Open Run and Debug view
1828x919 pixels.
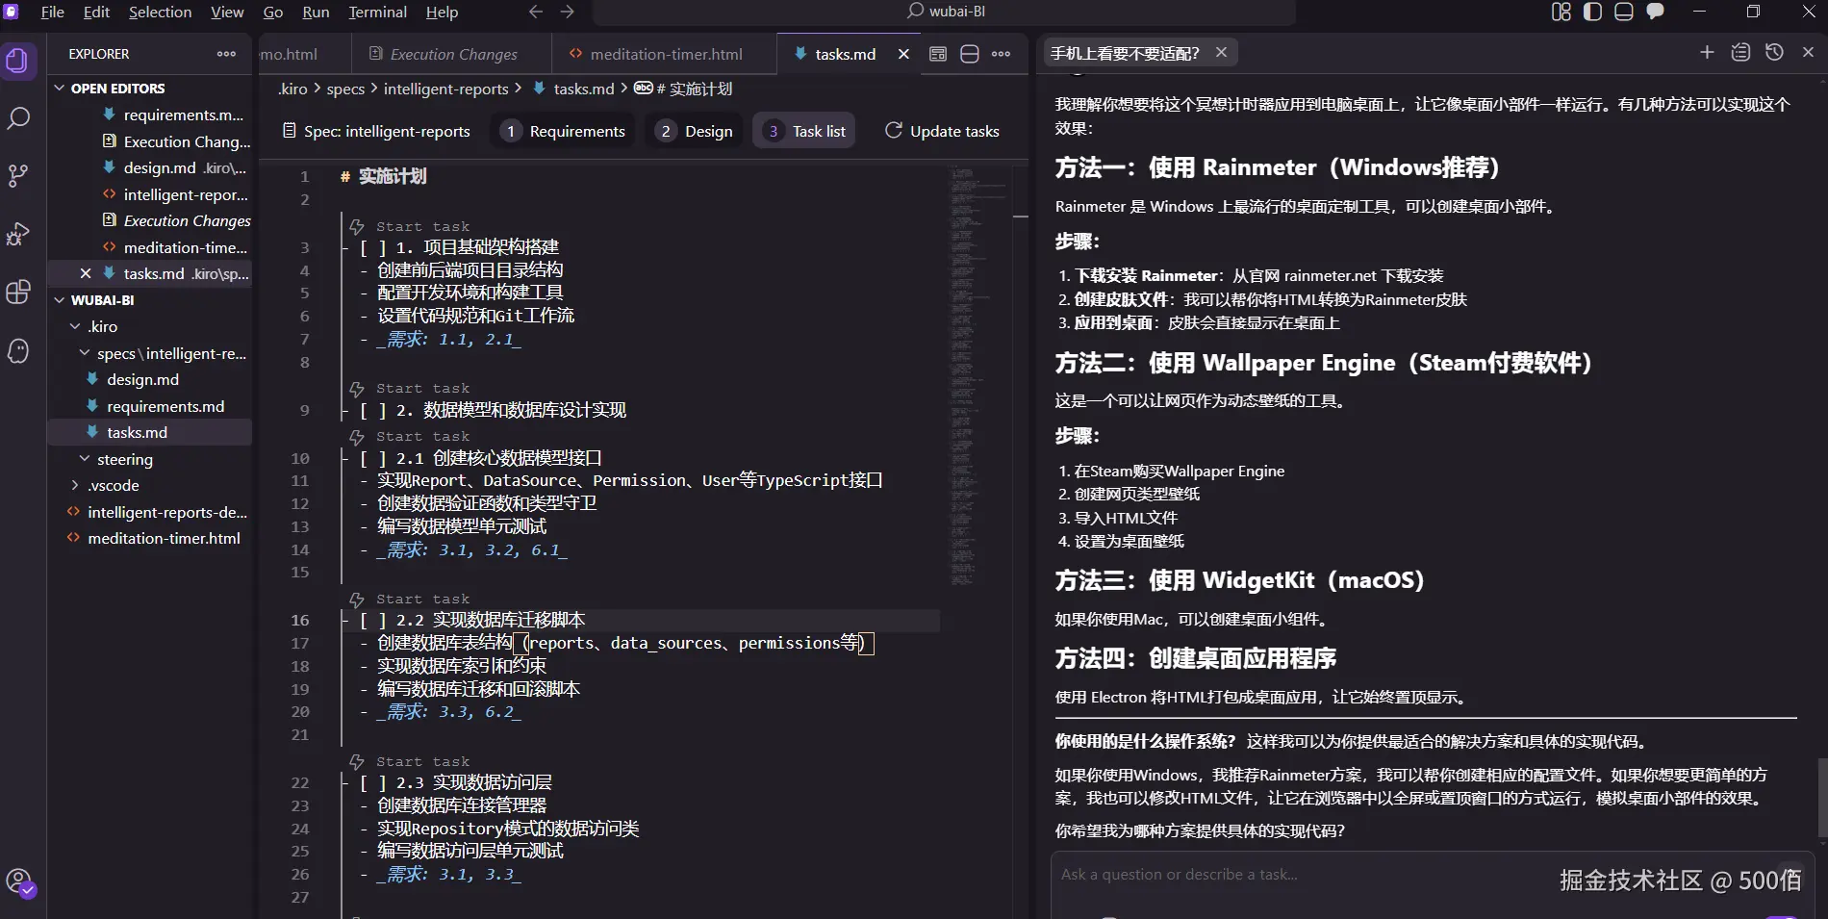[x=18, y=234]
